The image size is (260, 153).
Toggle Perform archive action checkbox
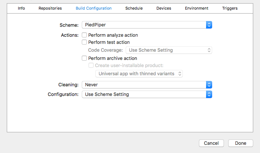(85, 58)
